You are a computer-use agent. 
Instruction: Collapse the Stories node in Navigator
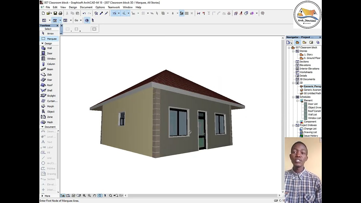(x=293, y=51)
